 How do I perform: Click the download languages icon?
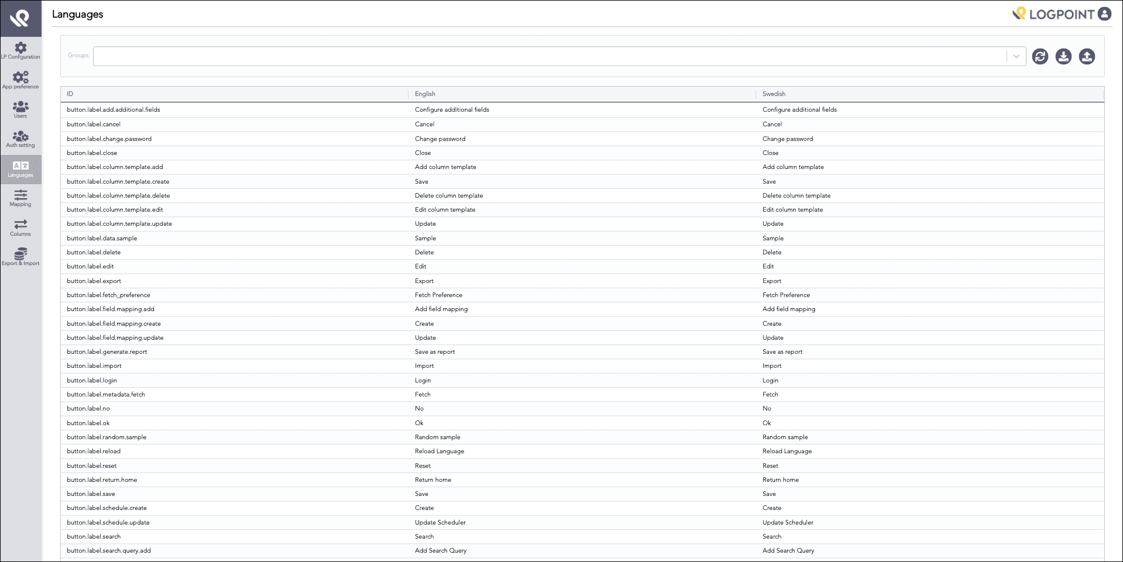[x=1063, y=56]
